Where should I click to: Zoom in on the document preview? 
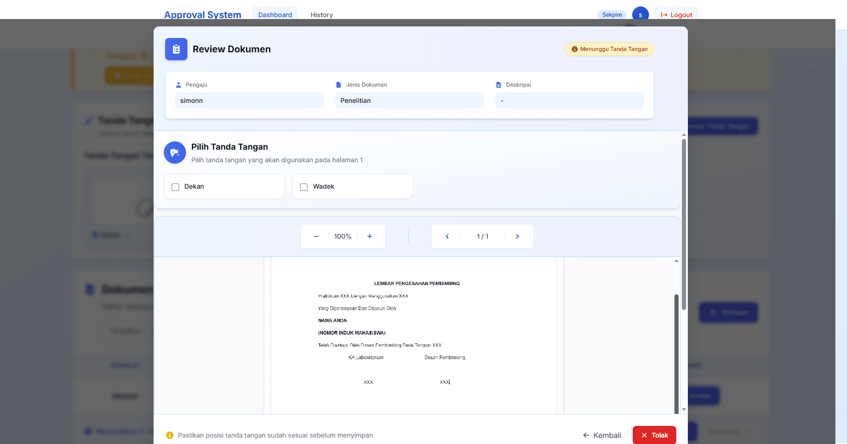(370, 236)
